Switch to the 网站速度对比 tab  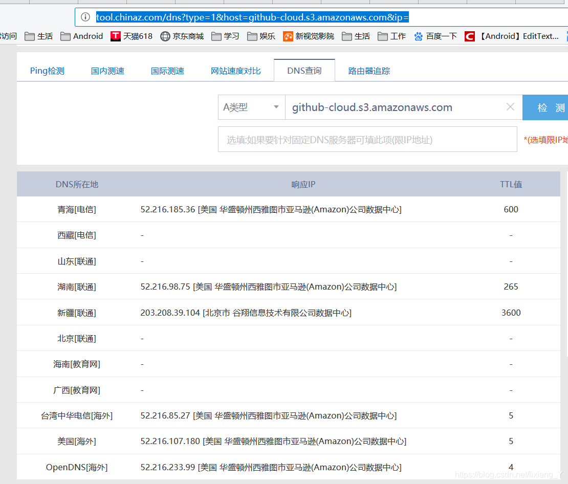(x=235, y=71)
